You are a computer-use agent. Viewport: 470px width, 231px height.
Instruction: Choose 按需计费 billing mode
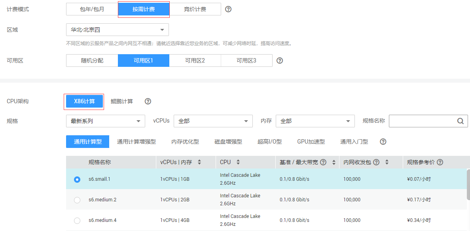pos(144,9)
